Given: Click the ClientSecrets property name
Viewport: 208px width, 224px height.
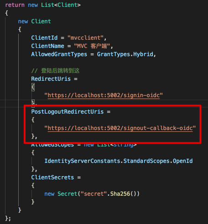Looking at the screenshot, I should [x=52, y=177].
